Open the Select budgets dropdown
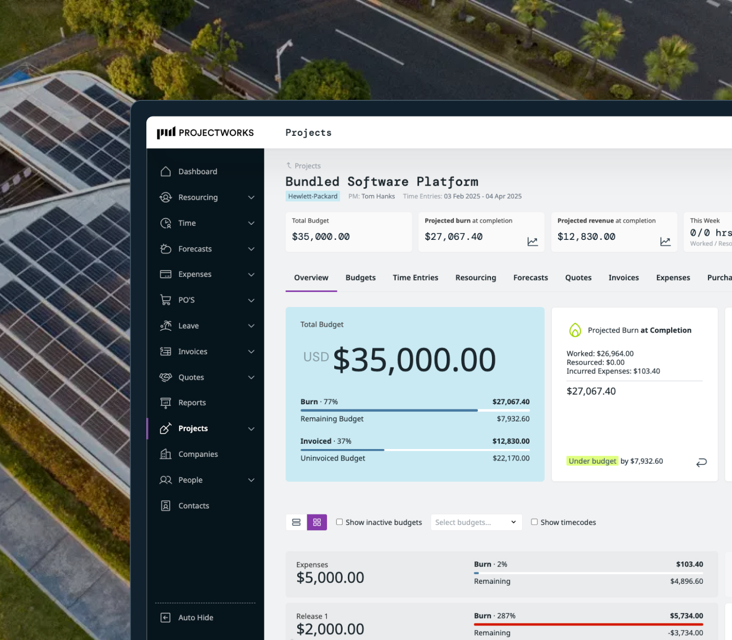Viewport: 732px width, 640px height. point(476,522)
